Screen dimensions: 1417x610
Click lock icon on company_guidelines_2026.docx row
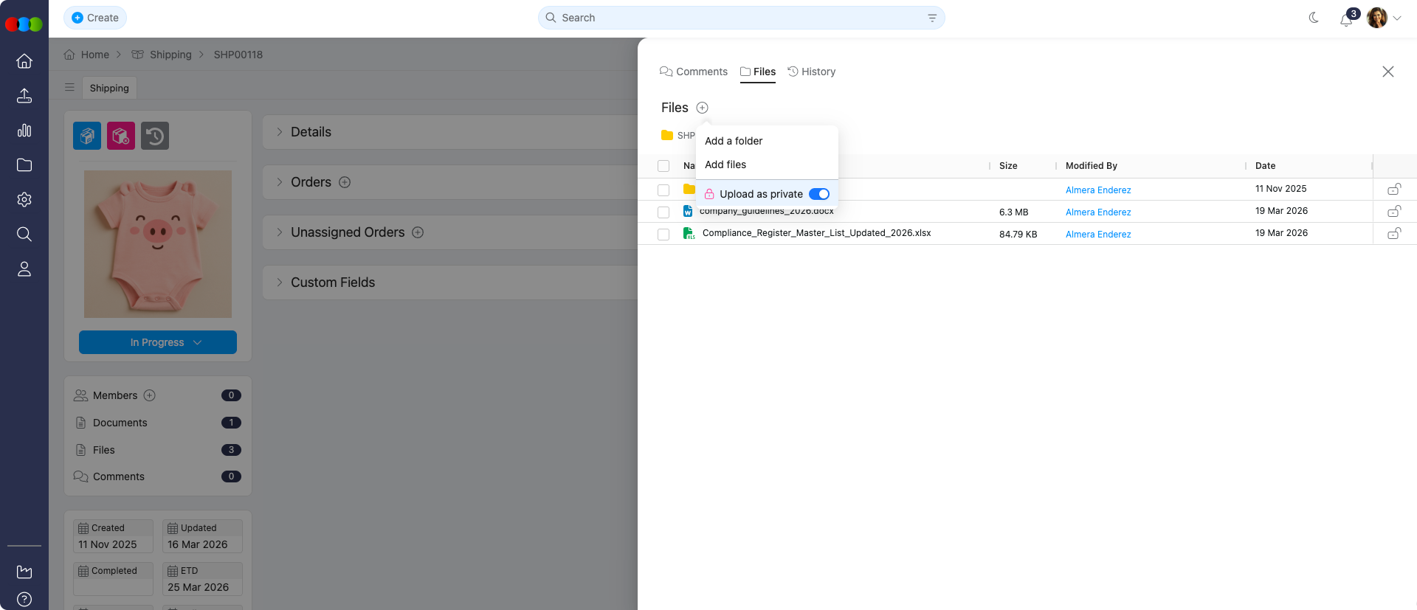point(1394,212)
